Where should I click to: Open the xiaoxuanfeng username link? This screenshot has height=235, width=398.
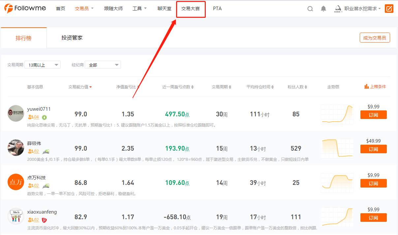42,212
